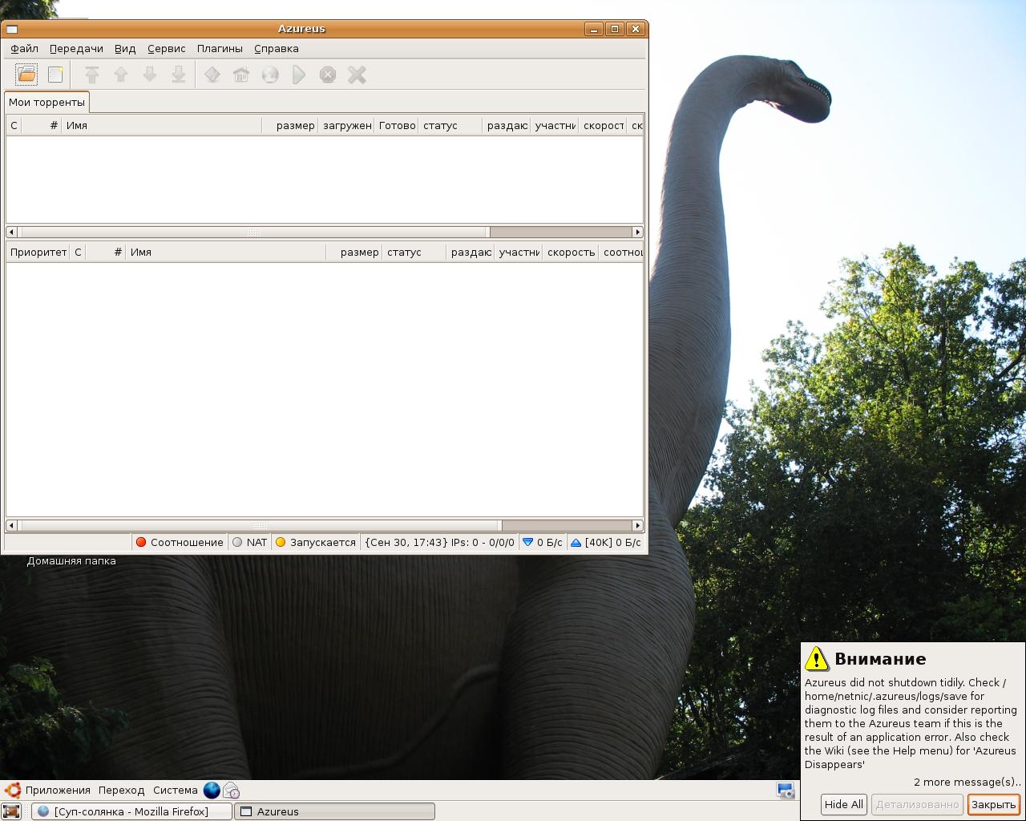Sort upper table by раздаю column
The image size is (1026, 821).
(x=507, y=125)
